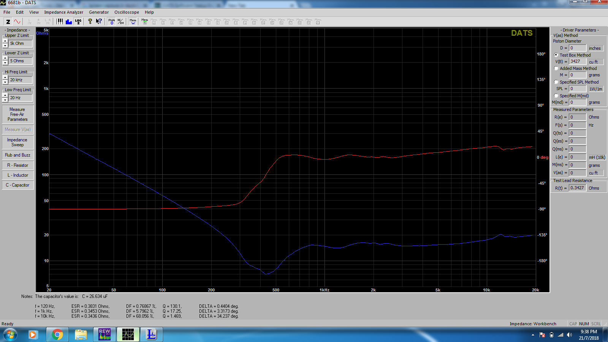
Task: Click the C - Capacitor button
Action: point(17,185)
